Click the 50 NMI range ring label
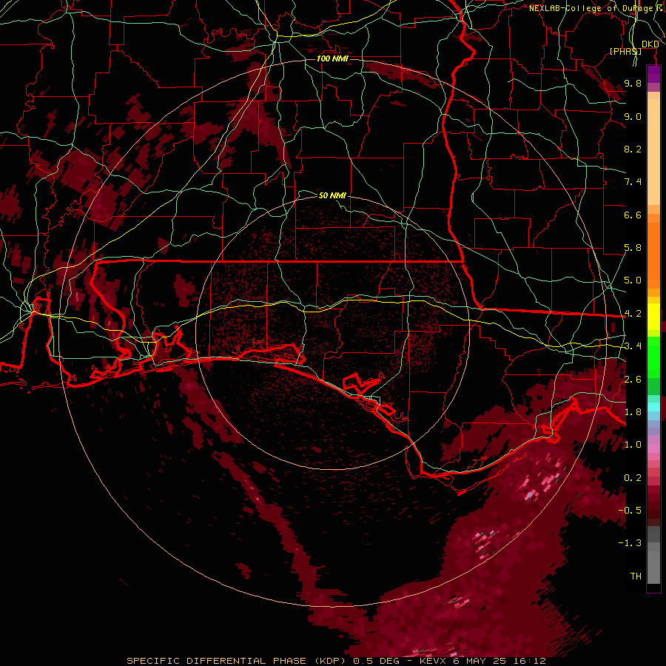 [332, 195]
